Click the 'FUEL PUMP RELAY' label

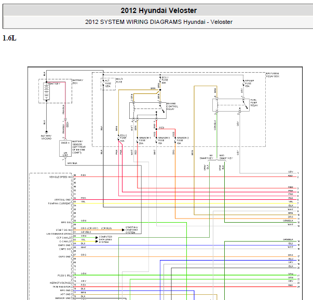pyautogui.click(x=254, y=103)
